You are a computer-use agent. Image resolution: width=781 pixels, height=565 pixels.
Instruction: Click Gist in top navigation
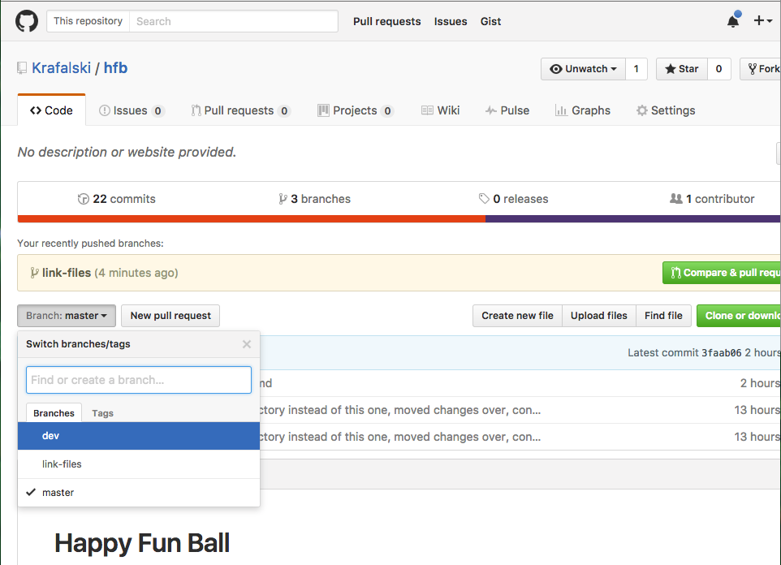click(x=490, y=21)
